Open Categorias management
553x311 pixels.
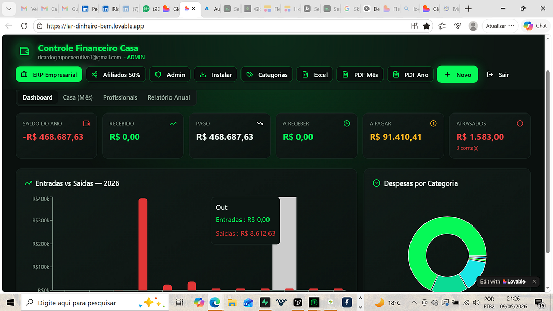point(266,75)
